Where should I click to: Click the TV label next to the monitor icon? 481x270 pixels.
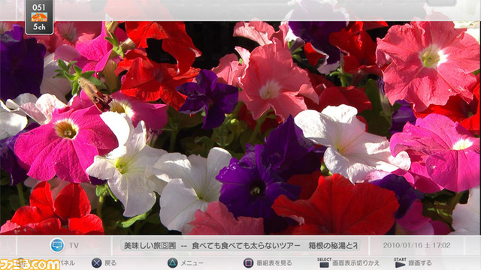74,245
